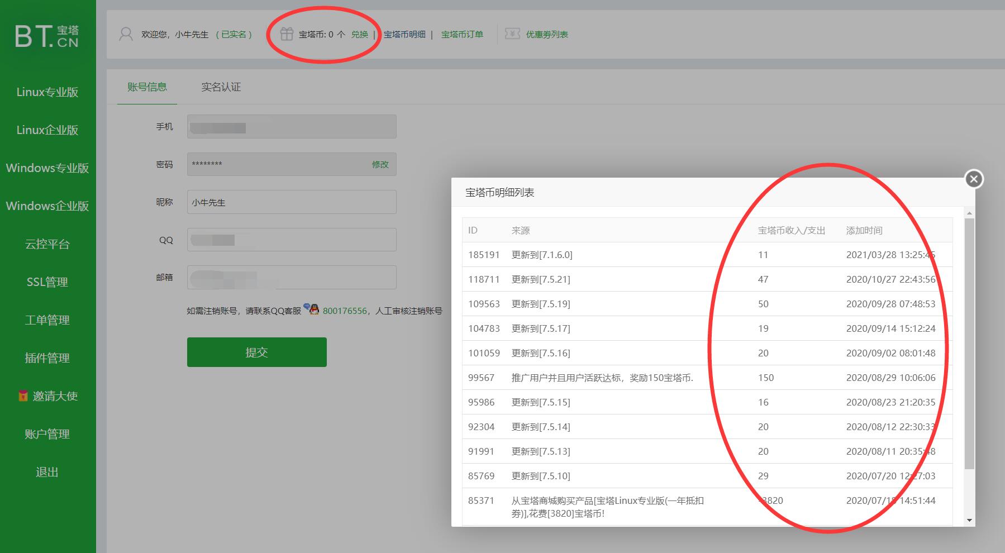The image size is (1005, 553).
Task: Click the 密码 input field
Action: (x=292, y=164)
